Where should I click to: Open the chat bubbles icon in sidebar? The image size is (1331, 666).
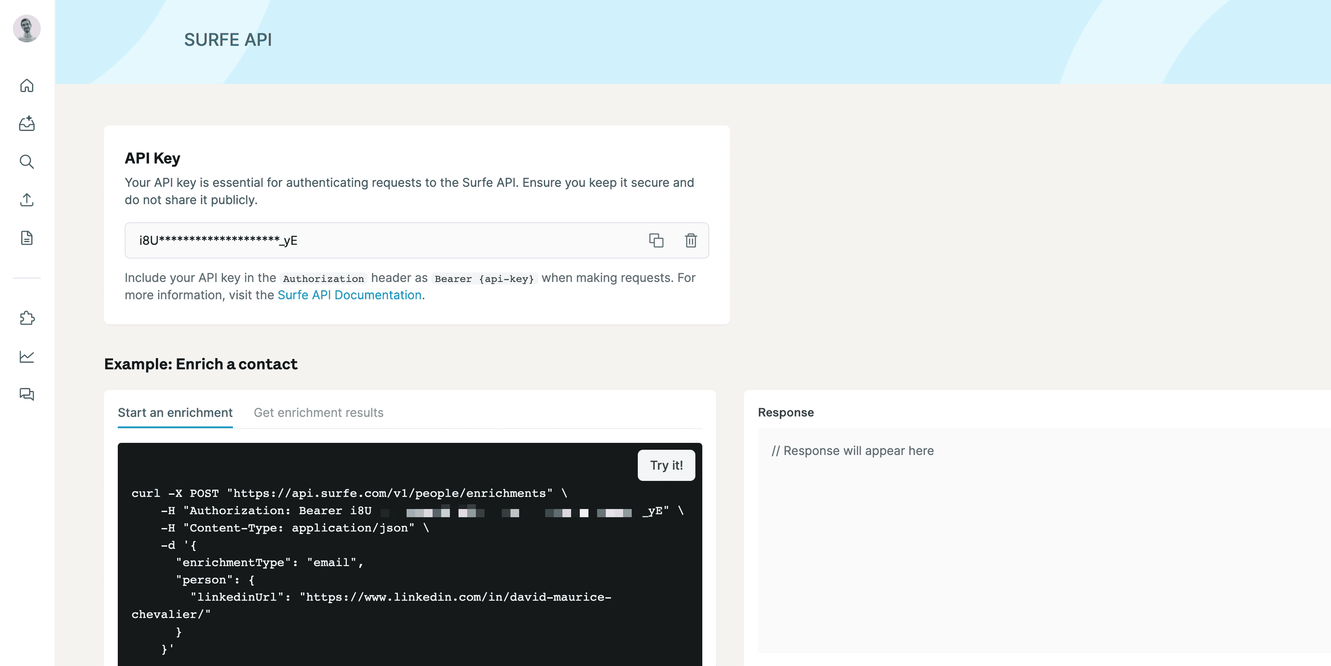[27, 395]
